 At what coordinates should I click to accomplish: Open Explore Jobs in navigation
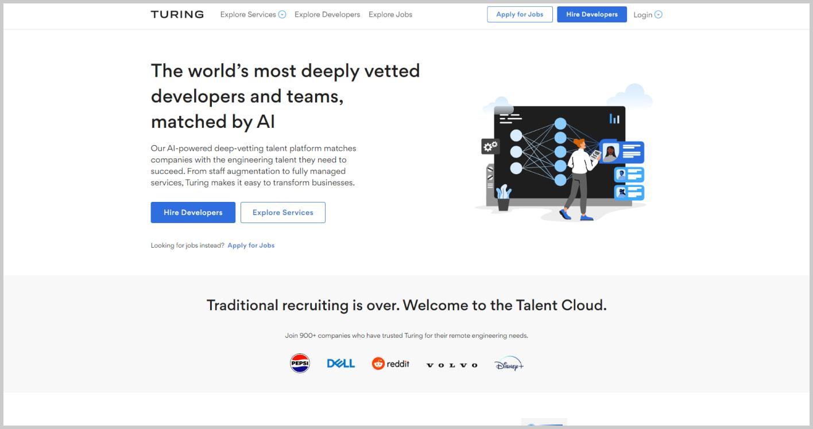pyautogui.click(x=390, y=14)
